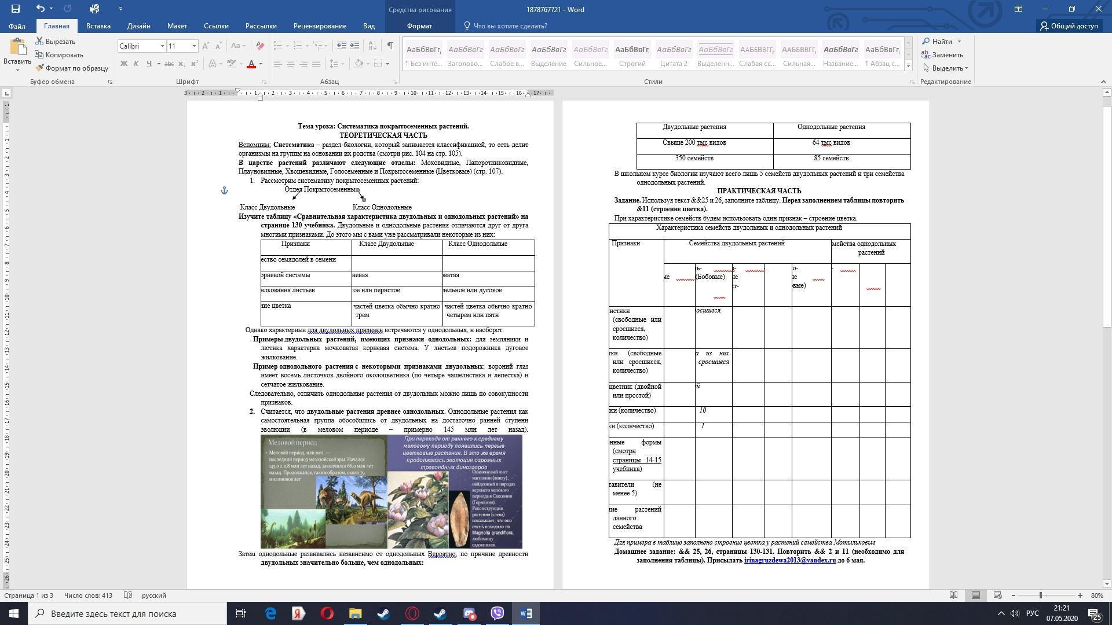Viewport: 1112px width, 625px height.
Task: Click the clear formatting eraser icon
Action: [x=260, y=46]
